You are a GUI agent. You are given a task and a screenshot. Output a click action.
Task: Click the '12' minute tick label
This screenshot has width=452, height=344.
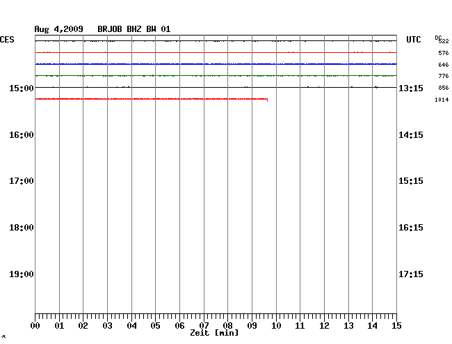(324, 326)
